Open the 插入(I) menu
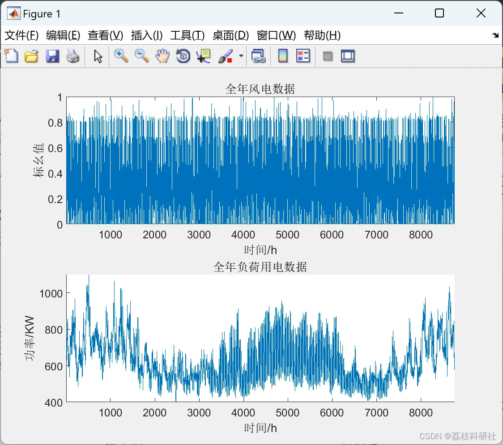The image size is (503, 445). (x=147, y=35)
